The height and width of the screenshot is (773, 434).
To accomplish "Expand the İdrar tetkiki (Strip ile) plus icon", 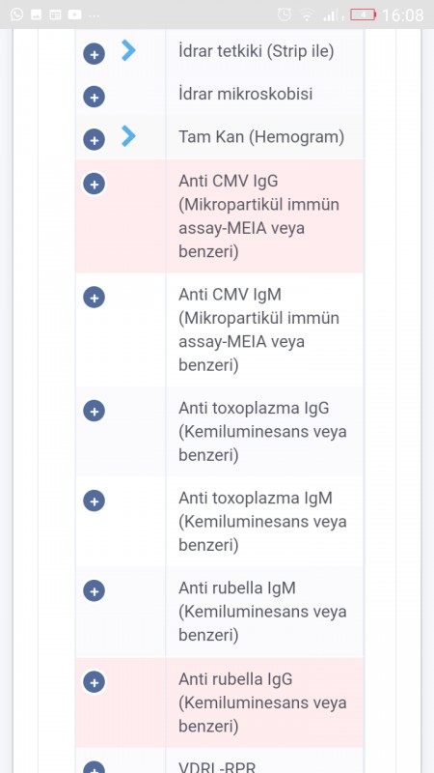I will 94,54.
